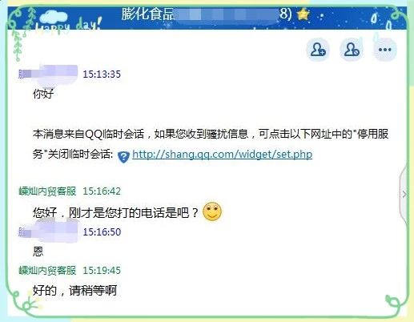The image size is (414, 322).
Task: Click the QQ temporary session notice text
Action: tap(211, 144)
